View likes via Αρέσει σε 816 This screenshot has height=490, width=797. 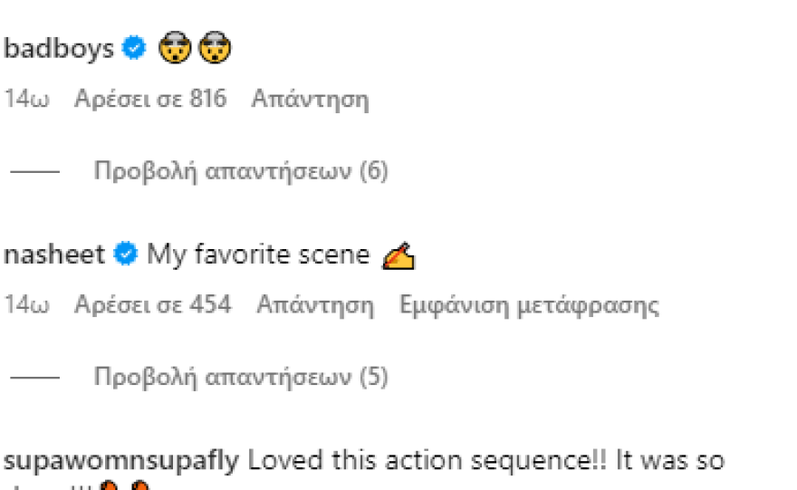[x=150, y=99]
